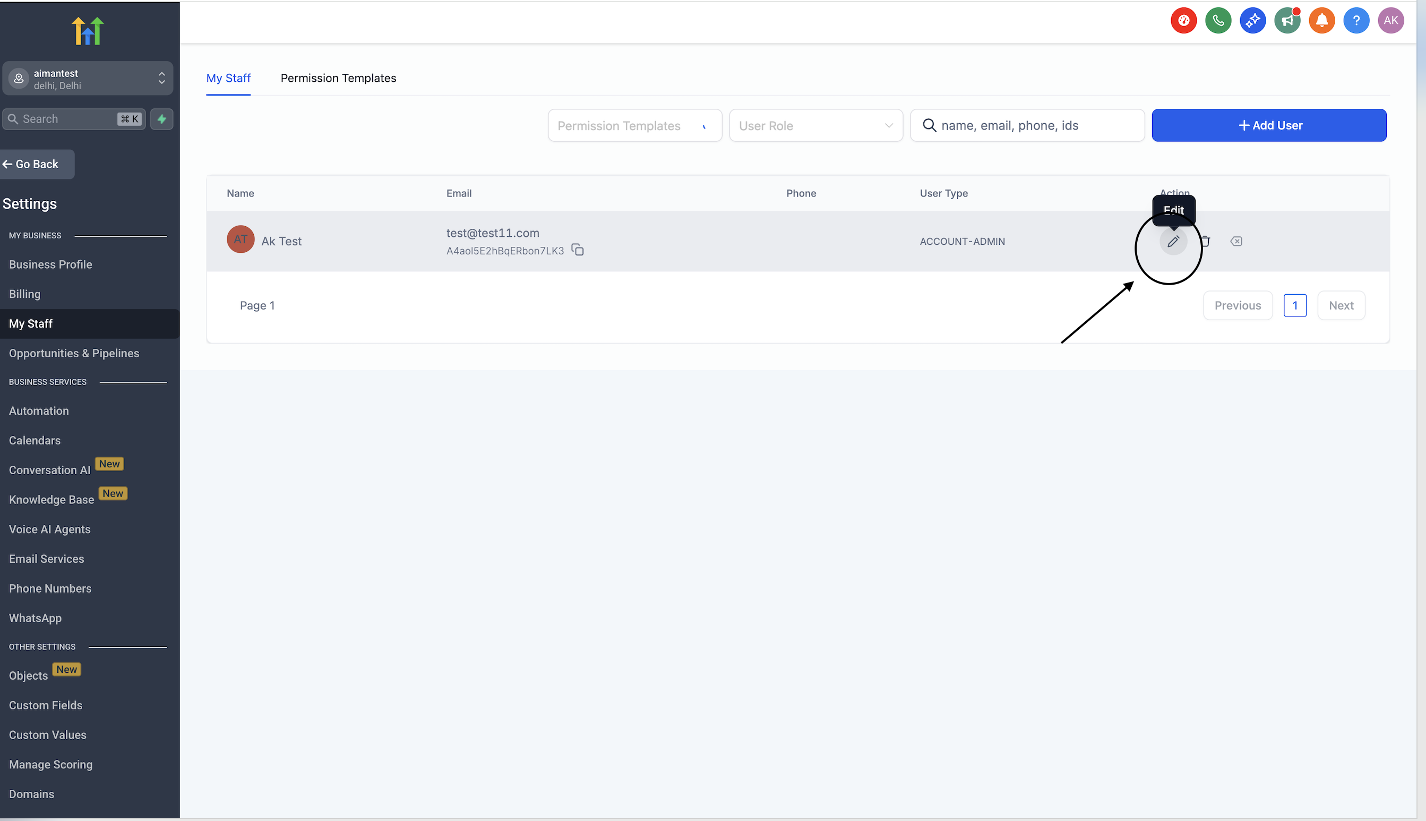Click the orange notification bell icon
This screenshot has width=1426, height=821.
1321,21
